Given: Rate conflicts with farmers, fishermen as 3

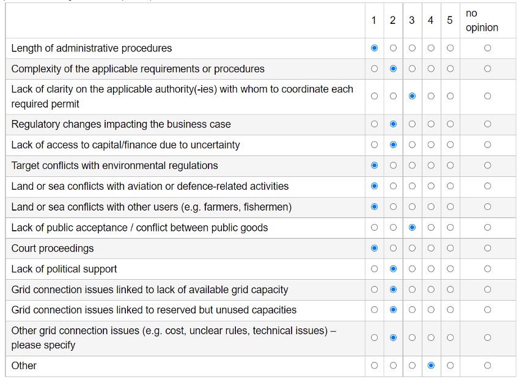Looking at the screenshot, I should pos(412,207).
